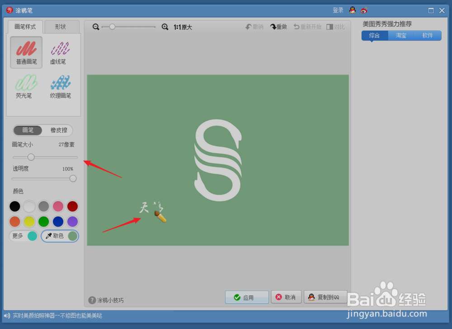Open the 画笔样式 tab
The image size is (452, 329).
(25, 27)
